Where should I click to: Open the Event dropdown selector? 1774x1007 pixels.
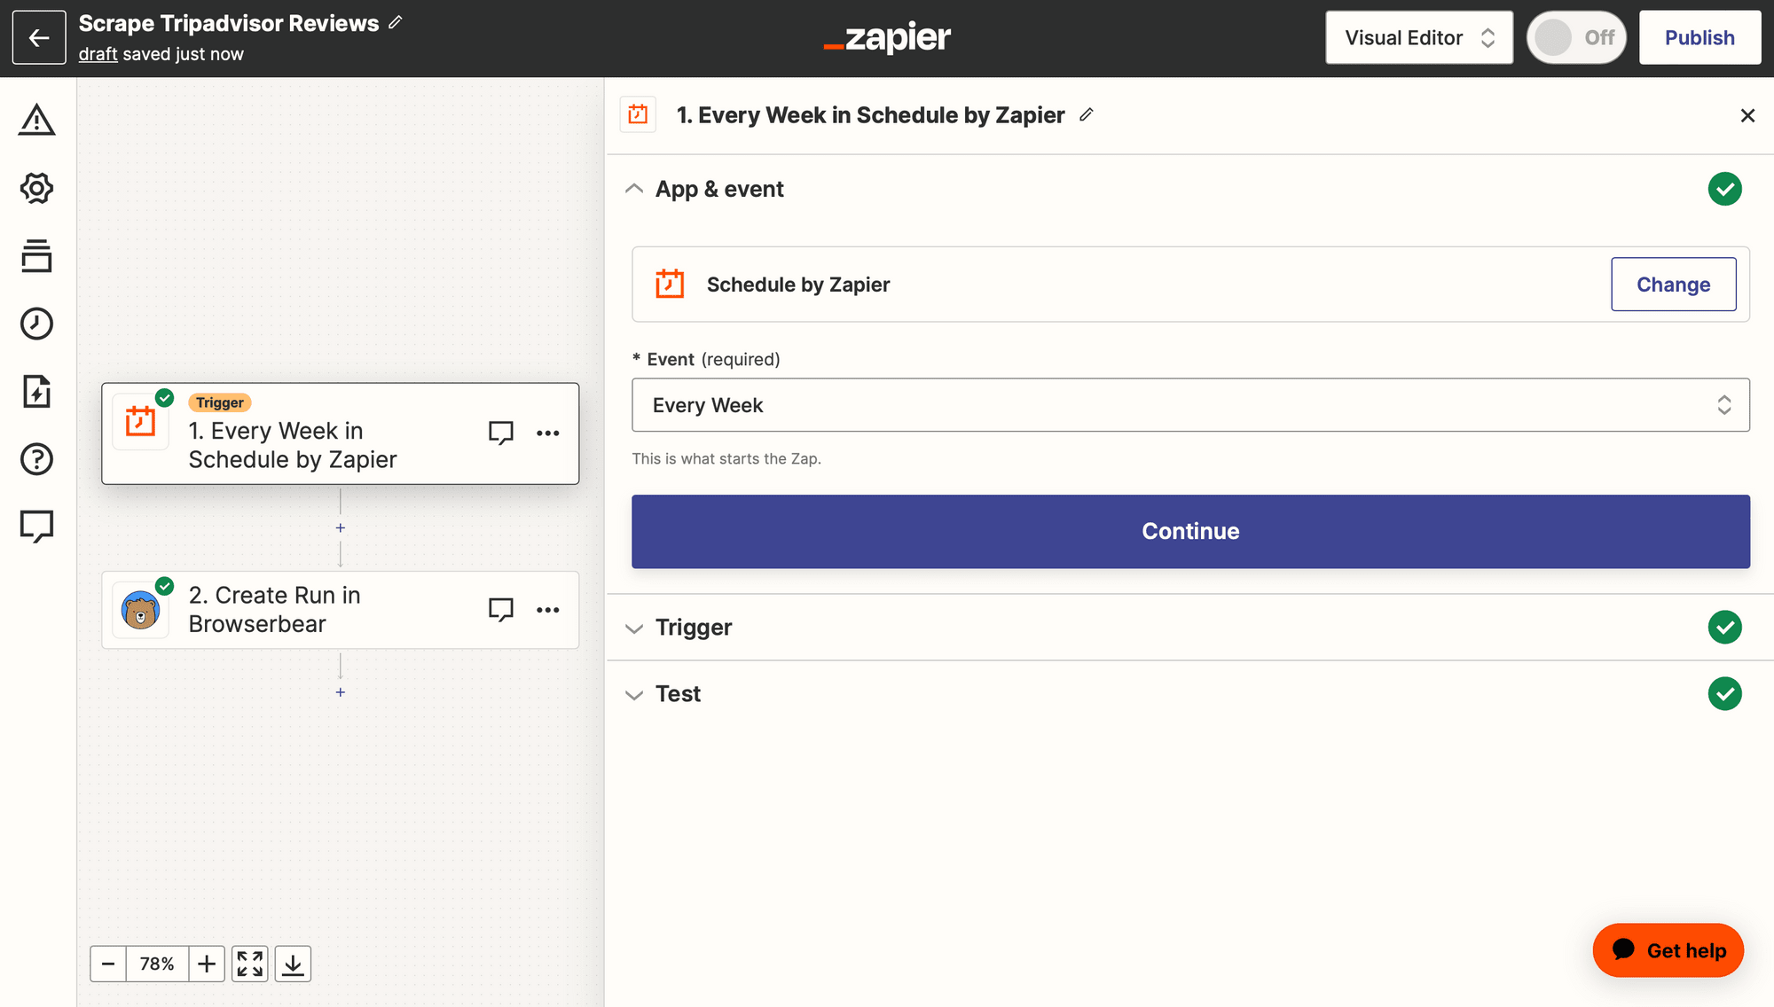coord(1190,404)
